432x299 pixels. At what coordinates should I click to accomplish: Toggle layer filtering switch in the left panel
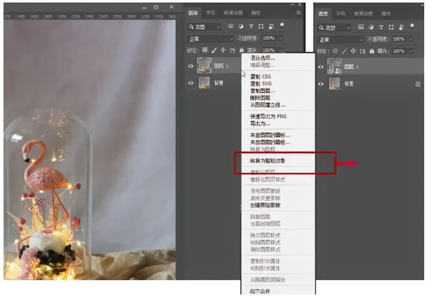(x=282, y=26)
